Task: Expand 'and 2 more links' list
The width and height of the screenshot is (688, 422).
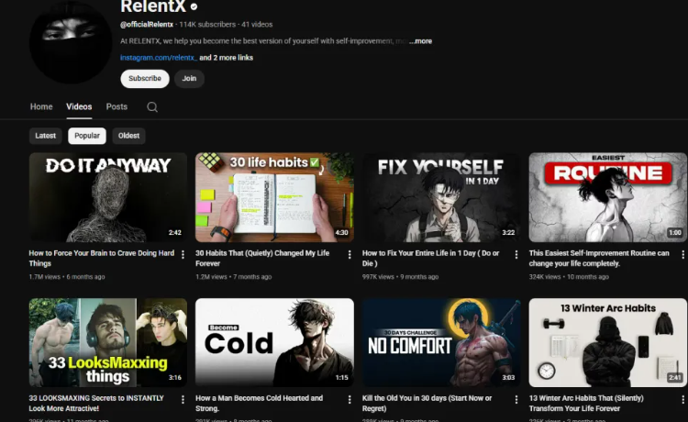Action: [x=226, y=58]
